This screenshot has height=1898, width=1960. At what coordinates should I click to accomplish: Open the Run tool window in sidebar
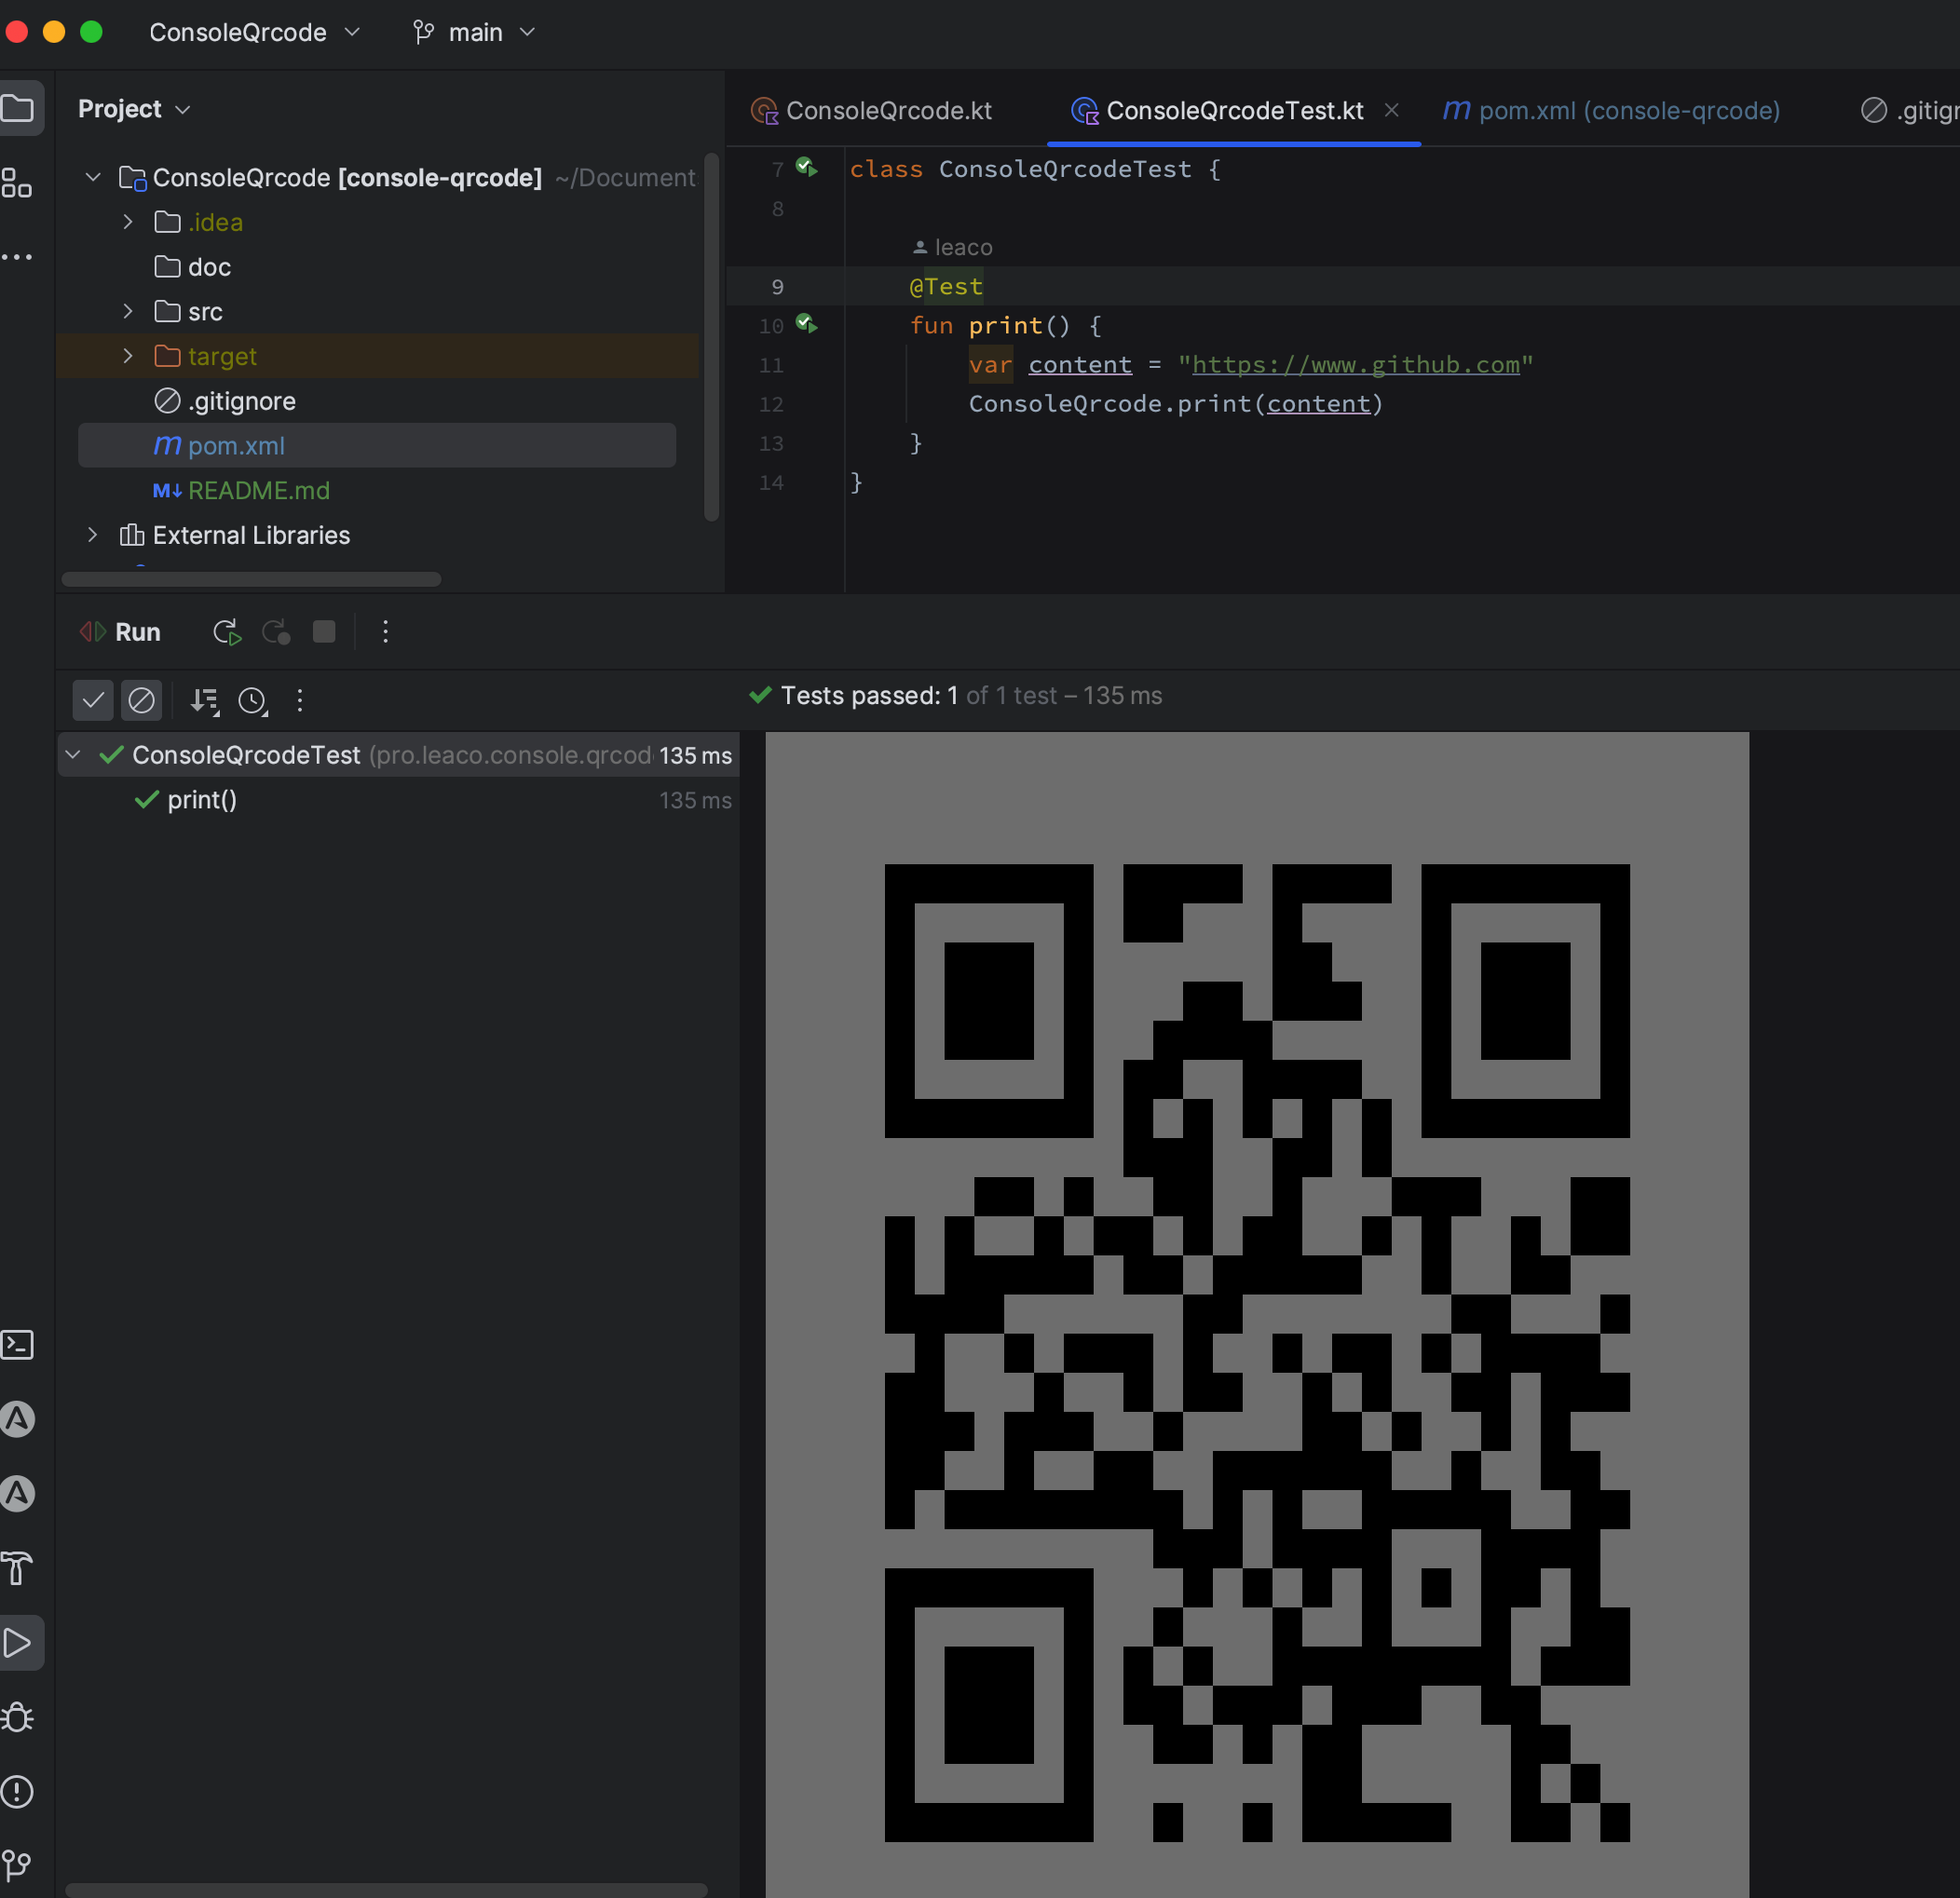point(18,1642)
